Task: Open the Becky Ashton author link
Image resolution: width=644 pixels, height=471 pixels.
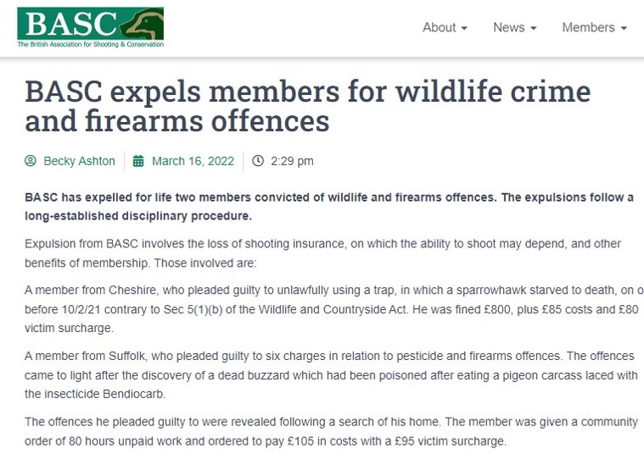Action: [79, 161]
